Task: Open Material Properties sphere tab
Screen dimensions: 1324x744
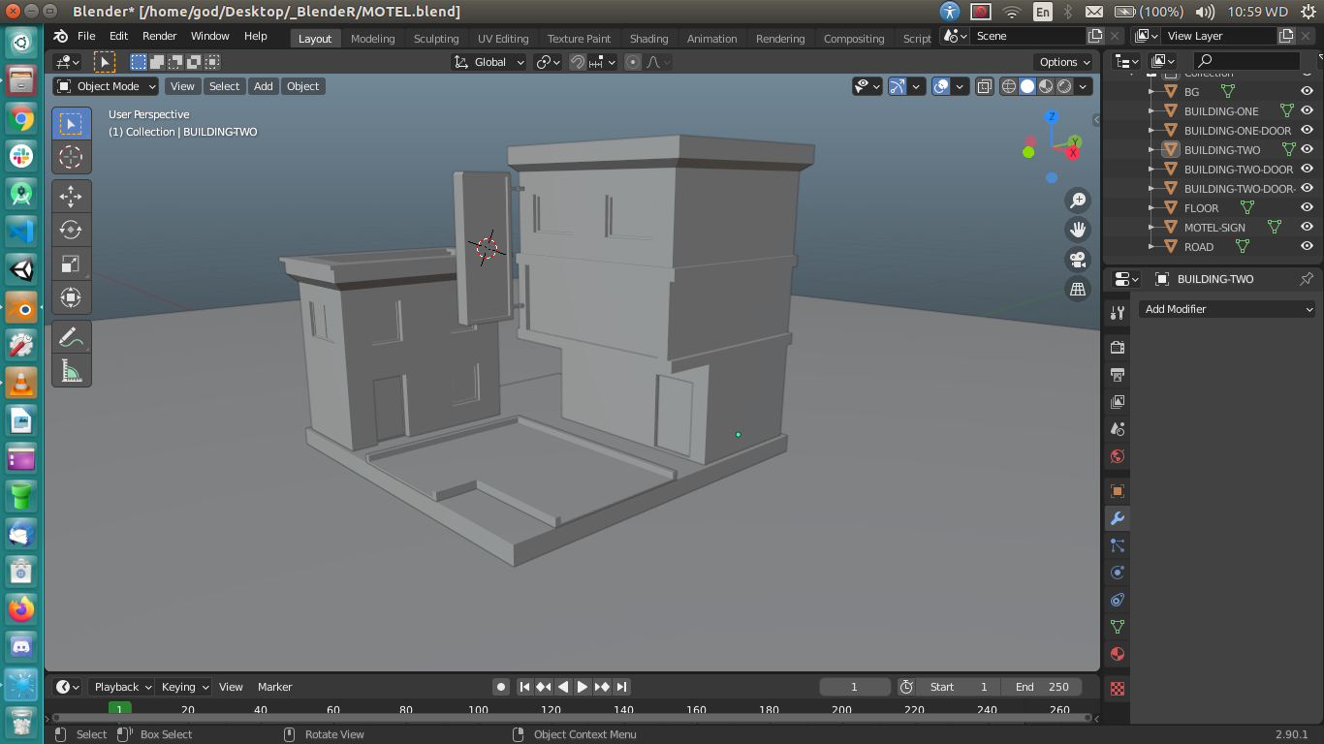Action: (x=1117, y=654)
